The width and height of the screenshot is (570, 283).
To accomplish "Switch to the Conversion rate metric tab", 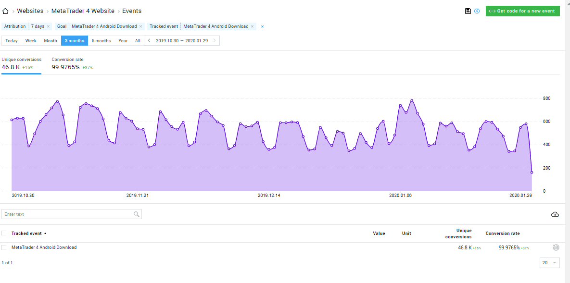I will point(72,63).
